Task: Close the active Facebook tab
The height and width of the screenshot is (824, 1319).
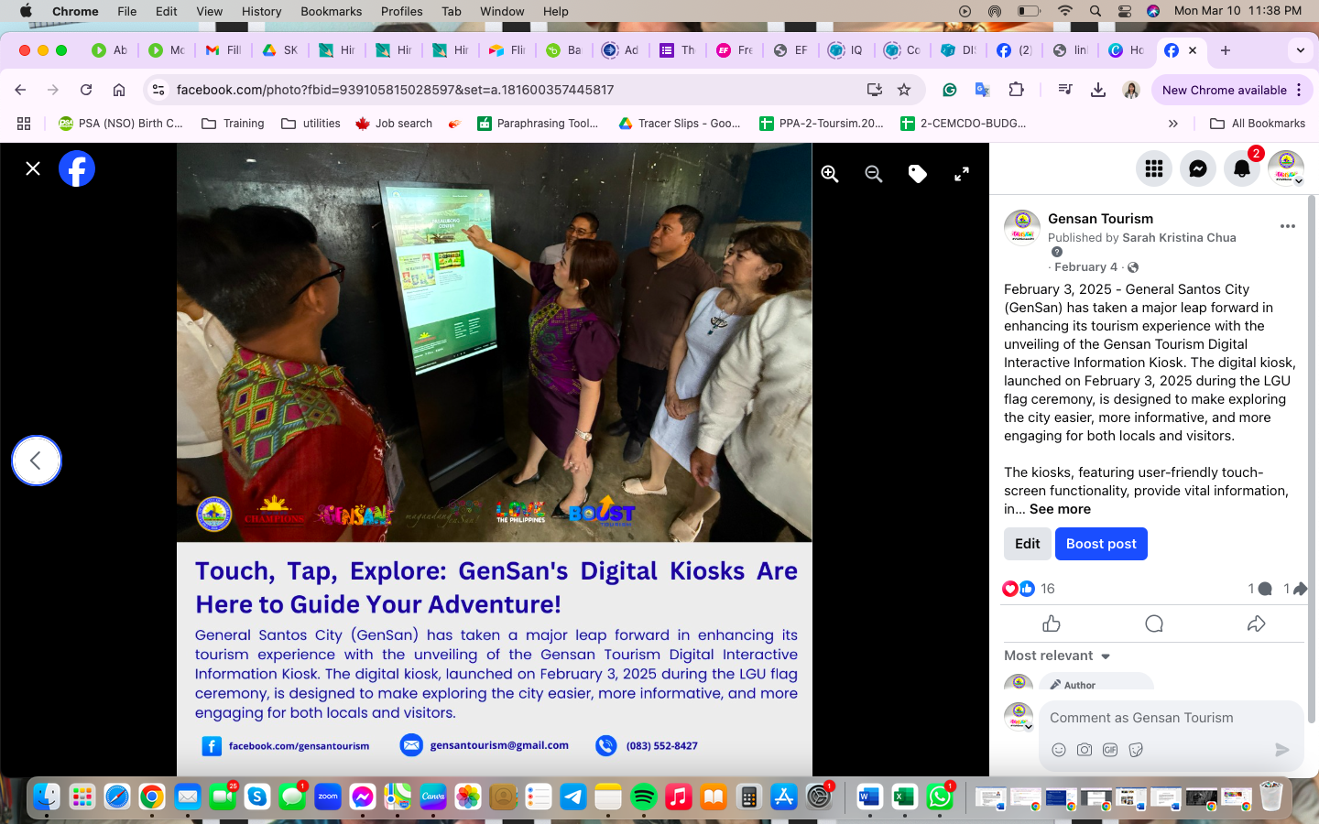Action: (1193, 50)
